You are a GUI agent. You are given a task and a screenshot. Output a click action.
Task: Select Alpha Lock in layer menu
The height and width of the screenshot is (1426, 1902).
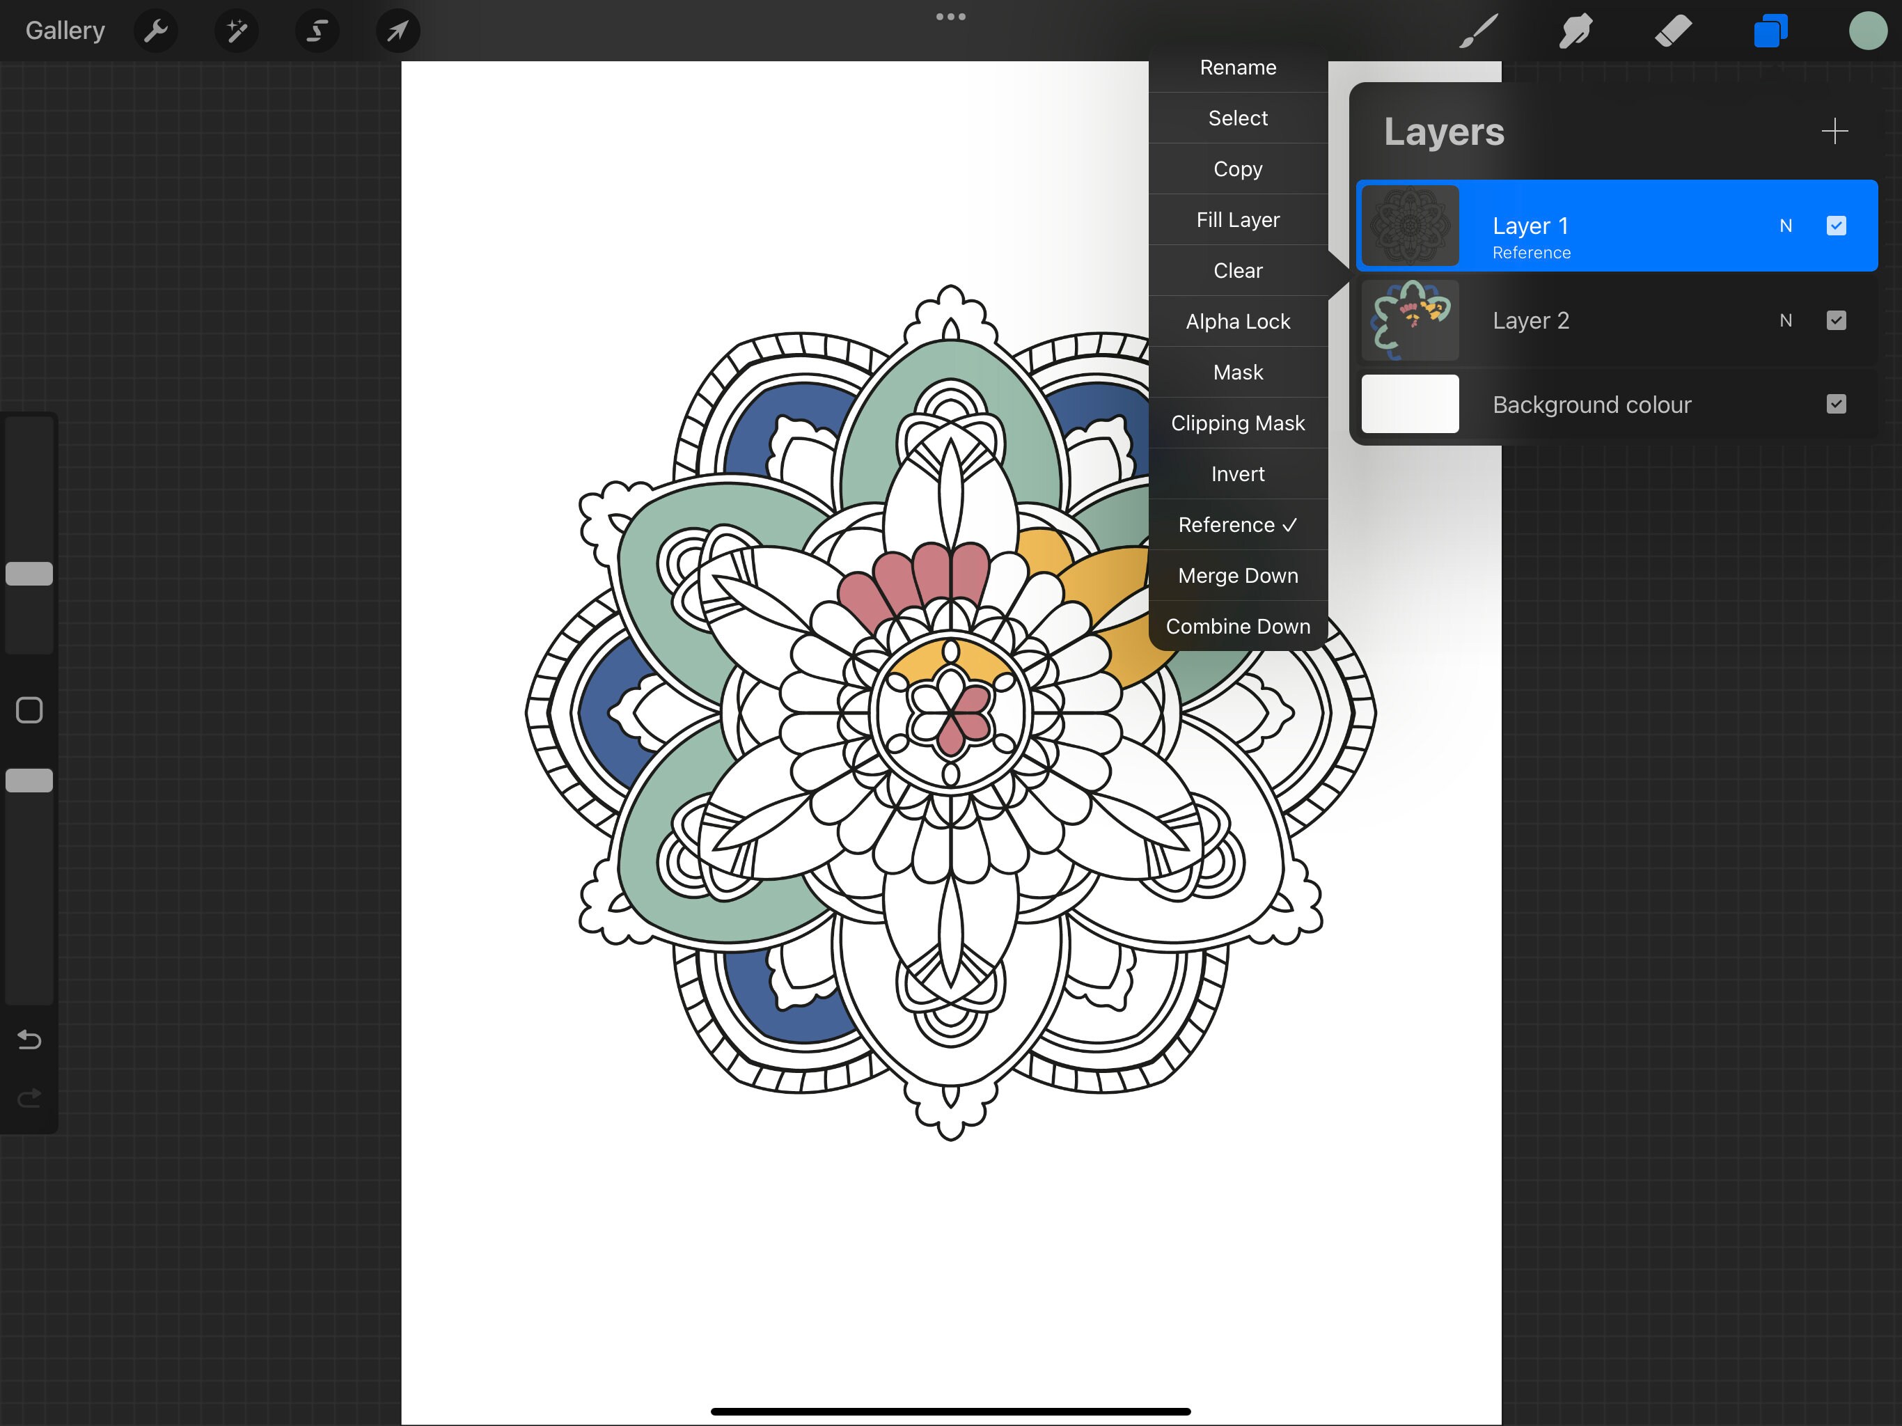1239,321
